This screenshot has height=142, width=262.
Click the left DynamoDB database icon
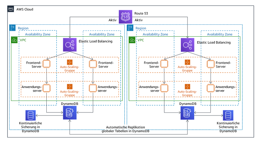(70, 113)
